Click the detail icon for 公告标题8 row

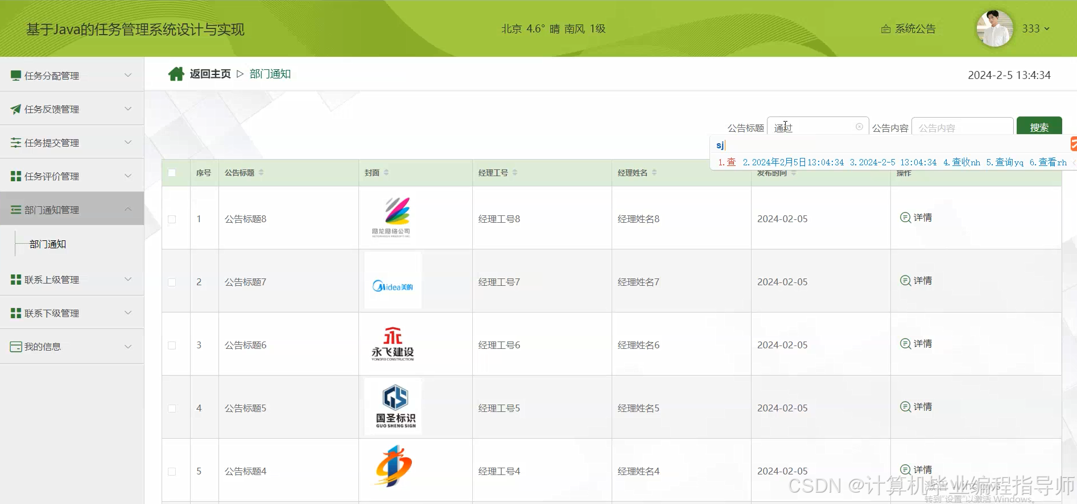point(905,217)
